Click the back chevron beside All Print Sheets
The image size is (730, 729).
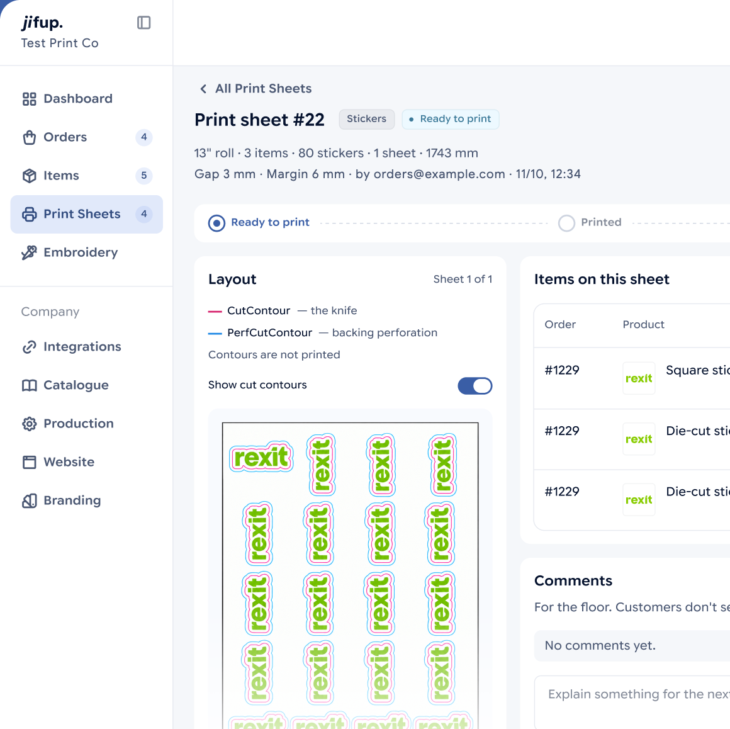point(203,89)
